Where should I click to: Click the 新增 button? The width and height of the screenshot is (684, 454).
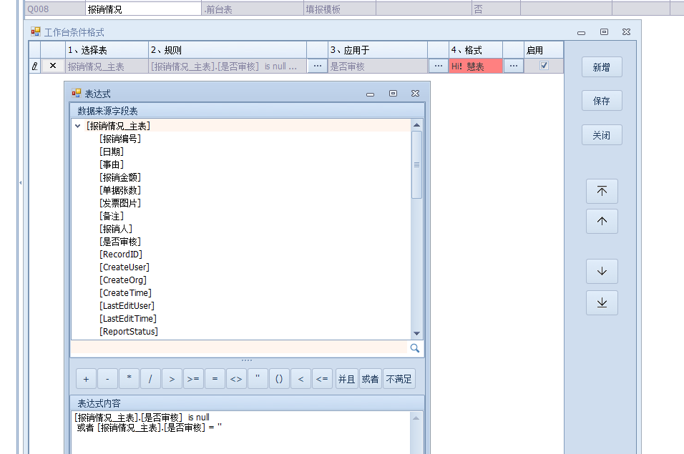point(602,66)
